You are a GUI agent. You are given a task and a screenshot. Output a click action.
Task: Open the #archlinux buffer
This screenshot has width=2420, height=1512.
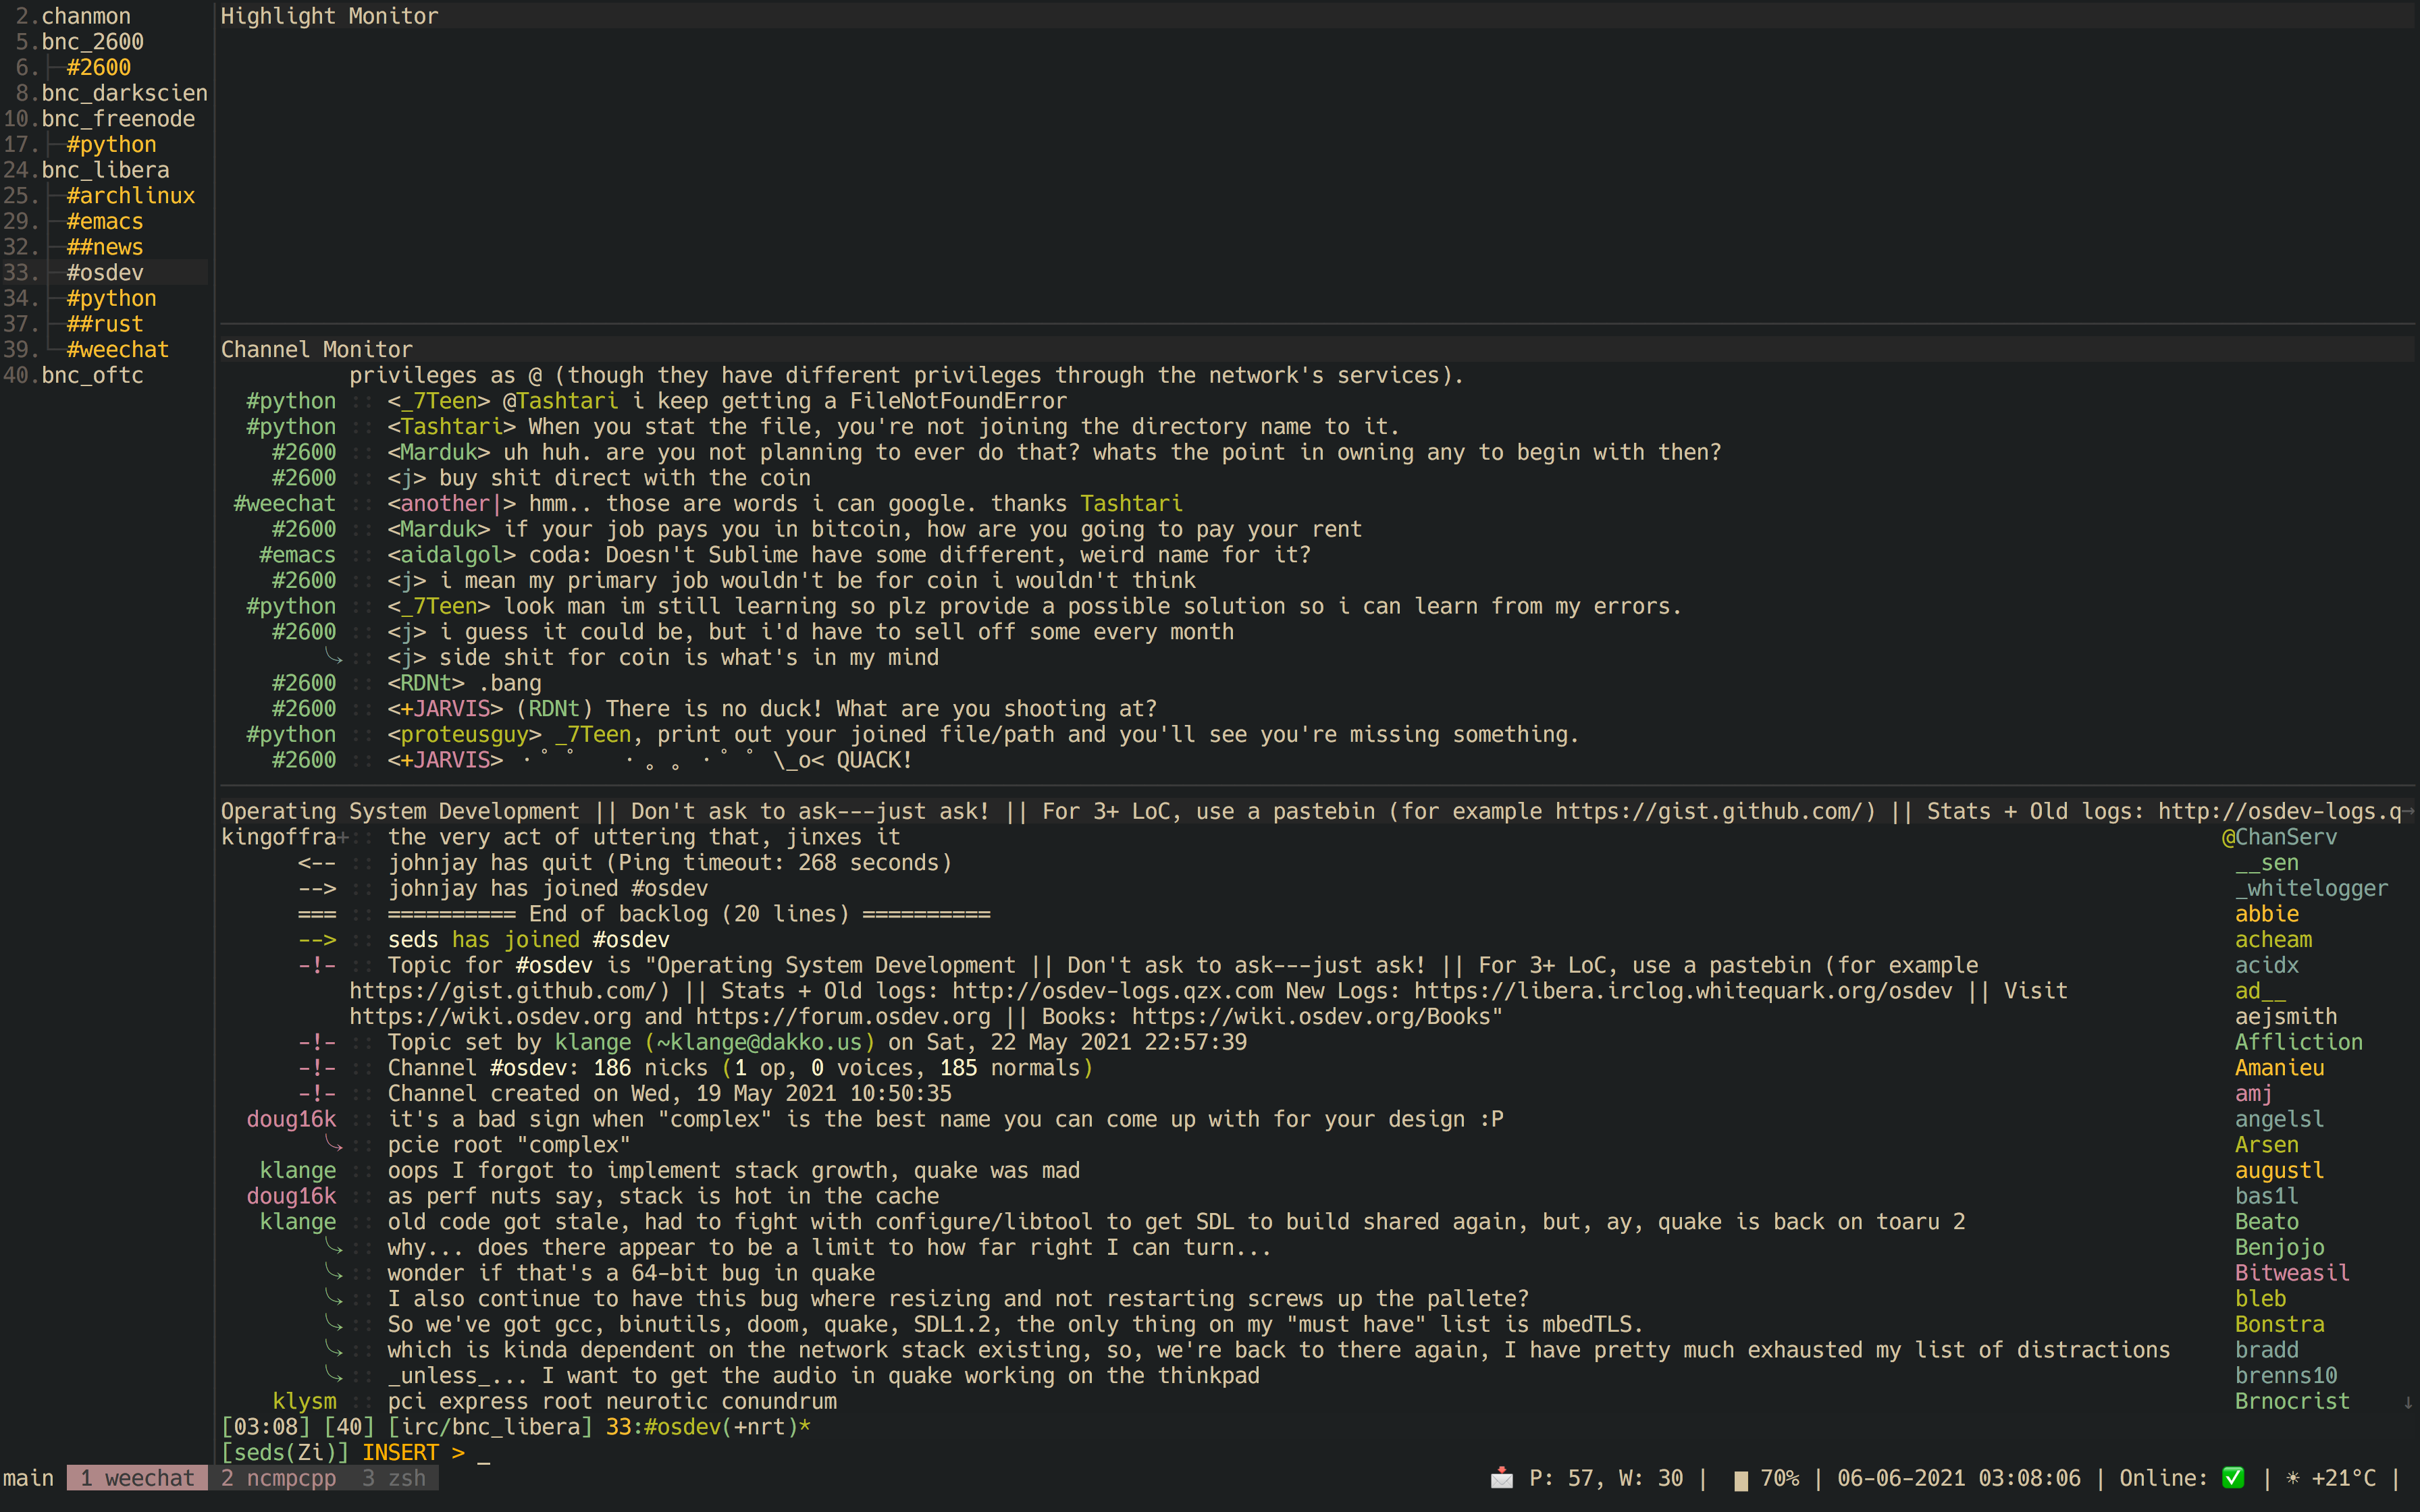(130, 195)
